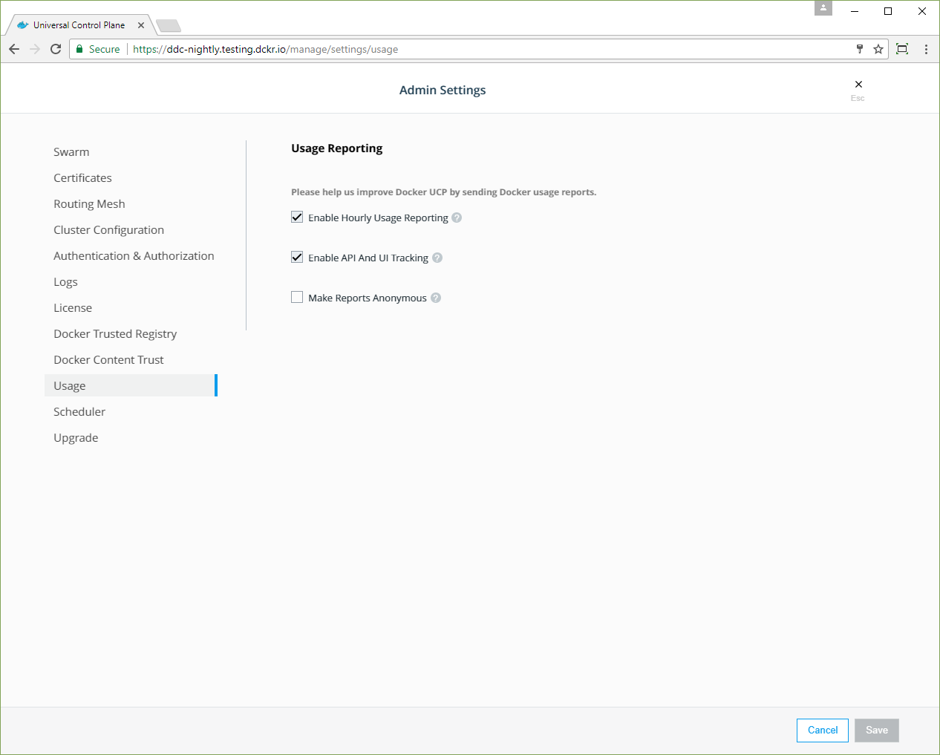Enable Make Reports Anonymous
Screen dimensions: 940x755
[x=297, y=297]
